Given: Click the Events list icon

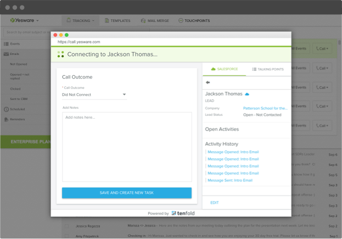Looking at the screenshot, I should 6,44.
